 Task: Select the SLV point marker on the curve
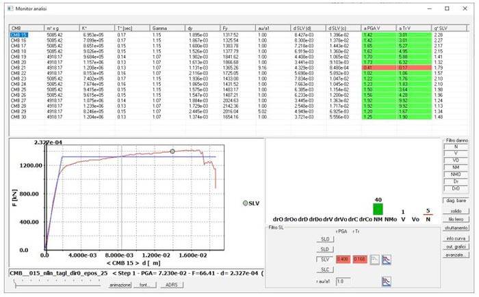point(172,152)
